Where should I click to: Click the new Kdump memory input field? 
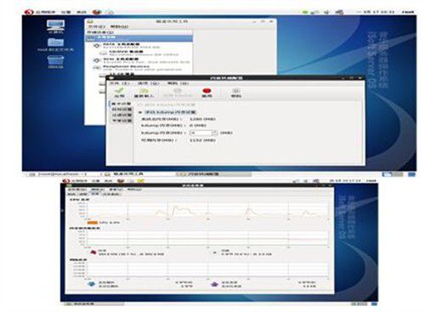pyautogui.click(x=201, y=133)
